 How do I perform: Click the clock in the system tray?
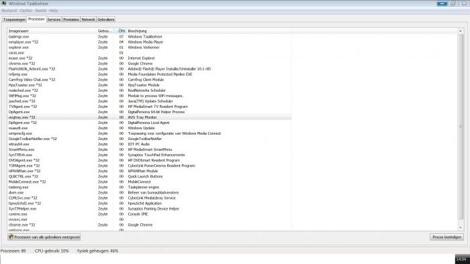pos(462,259)
